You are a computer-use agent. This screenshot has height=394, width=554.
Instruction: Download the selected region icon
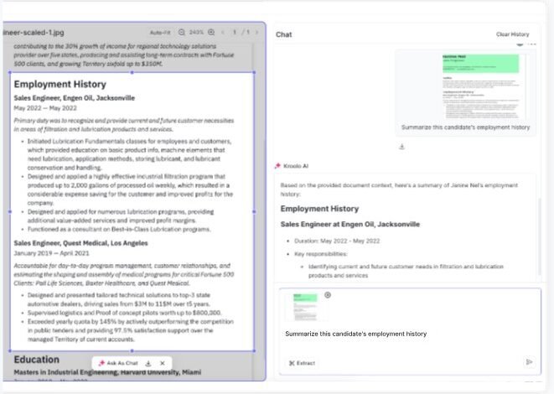148,363
